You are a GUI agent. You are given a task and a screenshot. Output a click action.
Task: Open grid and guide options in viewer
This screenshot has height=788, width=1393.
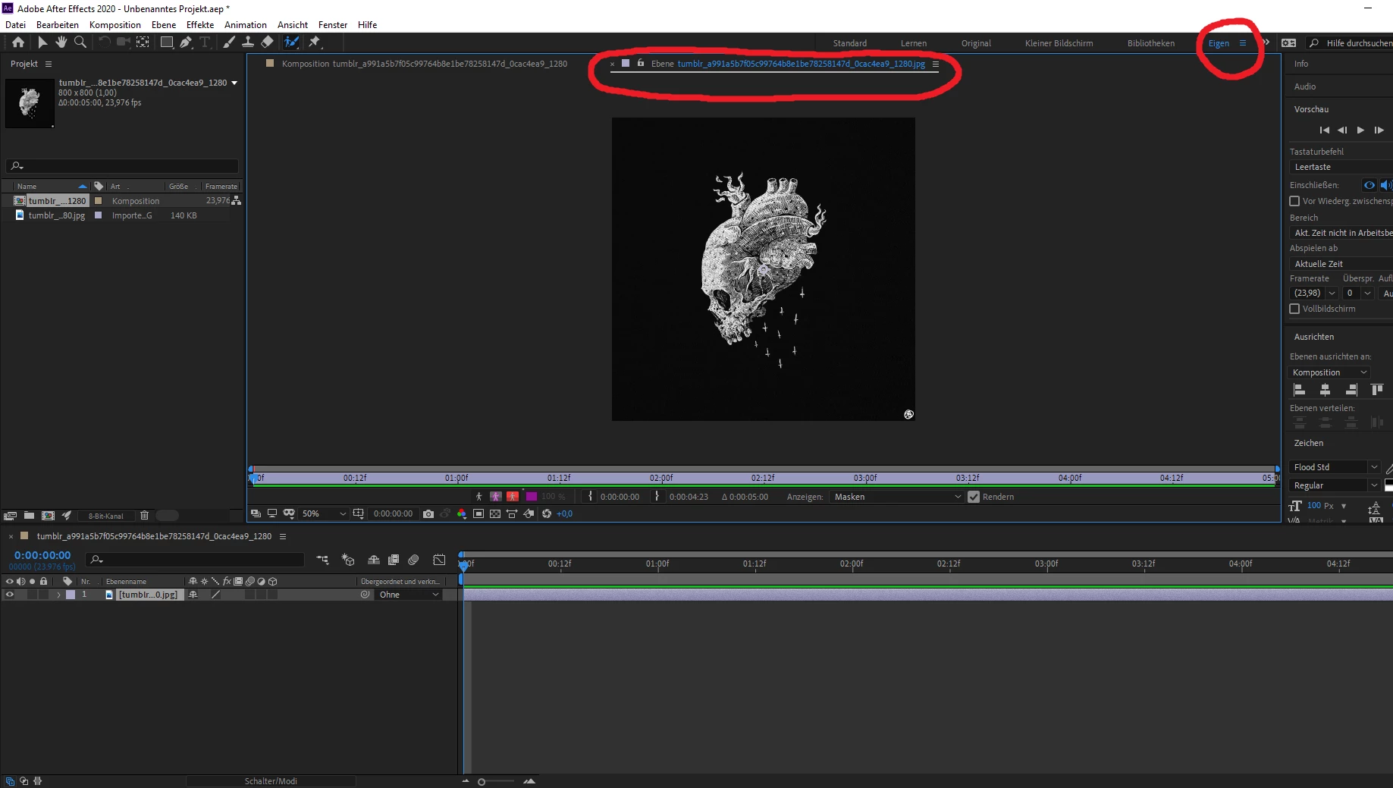(x=359, y=513)
